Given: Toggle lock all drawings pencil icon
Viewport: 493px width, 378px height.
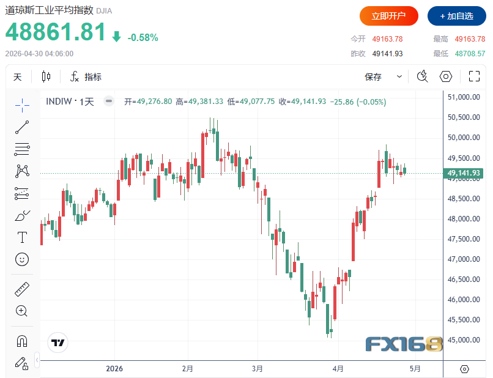Looking at the screenshot, I should [x=22, y=363].
